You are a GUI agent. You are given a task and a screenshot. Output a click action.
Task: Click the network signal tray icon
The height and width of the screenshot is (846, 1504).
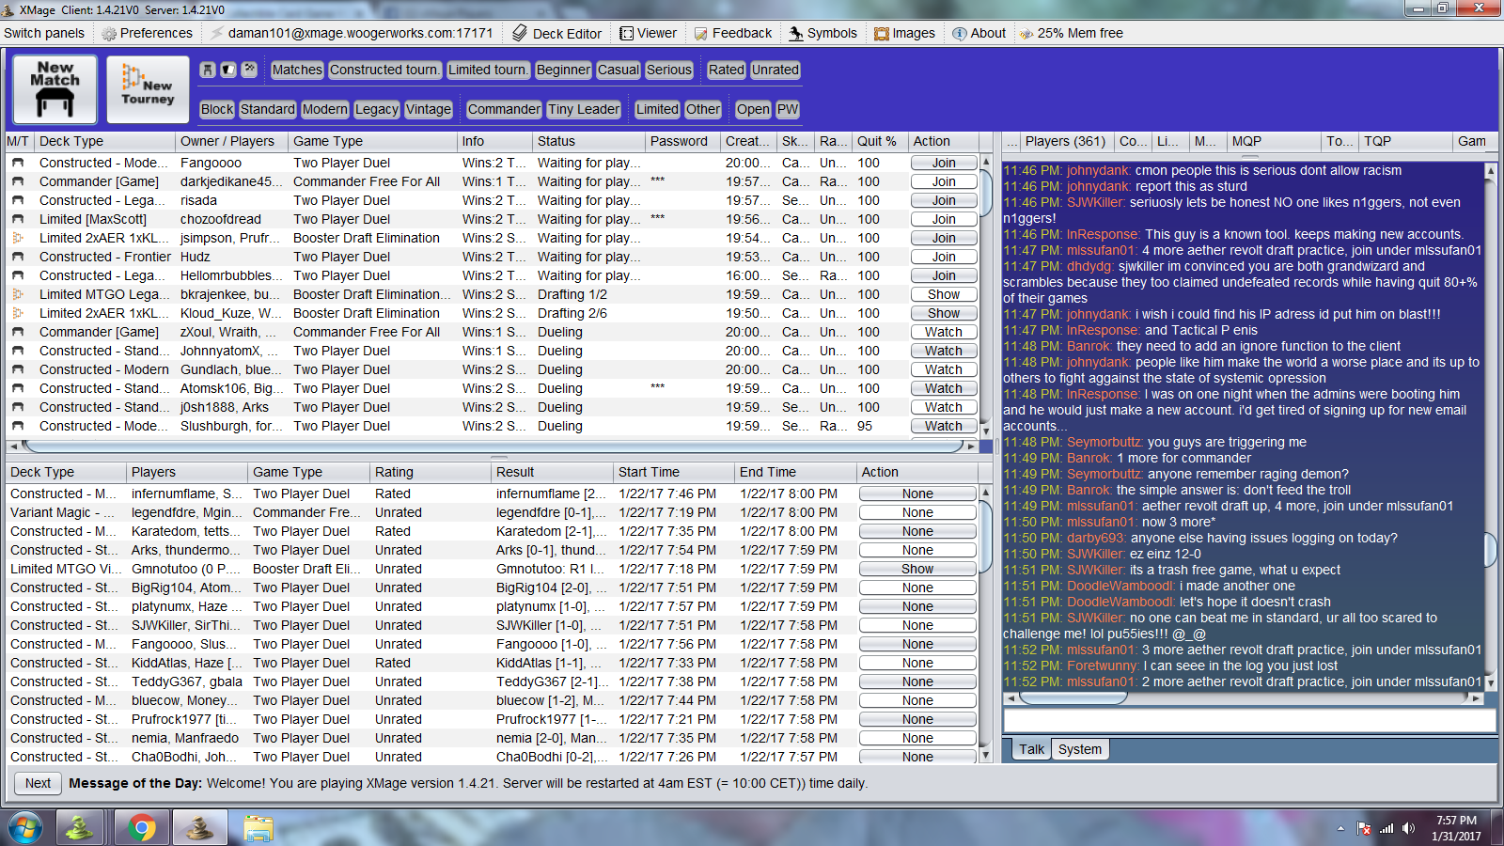1386,828
